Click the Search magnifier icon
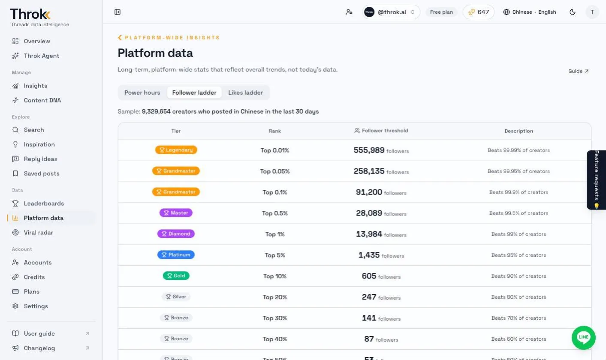606x360 pixels. pos(15,130)
